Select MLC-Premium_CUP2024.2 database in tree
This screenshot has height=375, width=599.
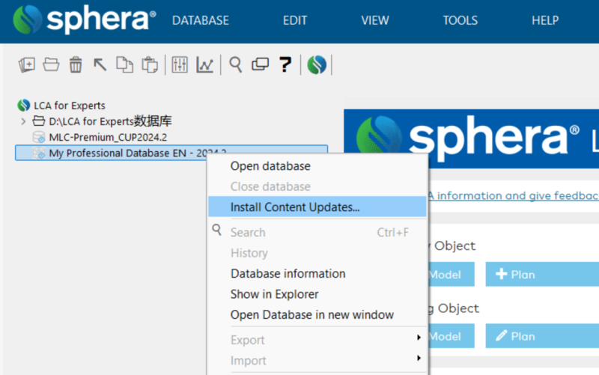click(107, 137)
